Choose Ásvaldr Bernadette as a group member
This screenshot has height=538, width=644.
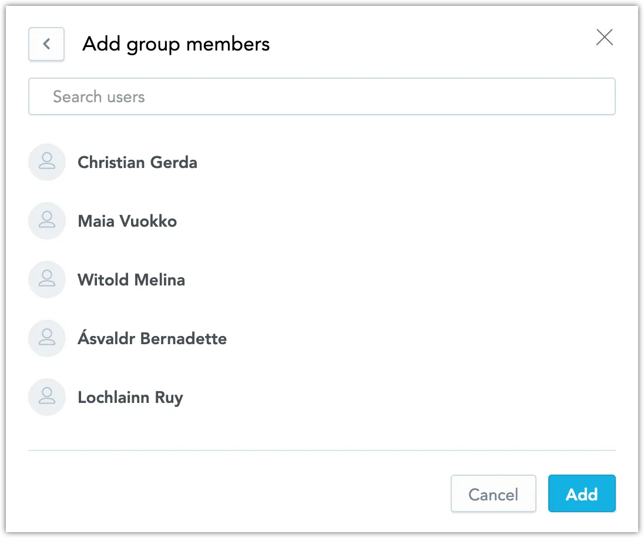point(152,338)
